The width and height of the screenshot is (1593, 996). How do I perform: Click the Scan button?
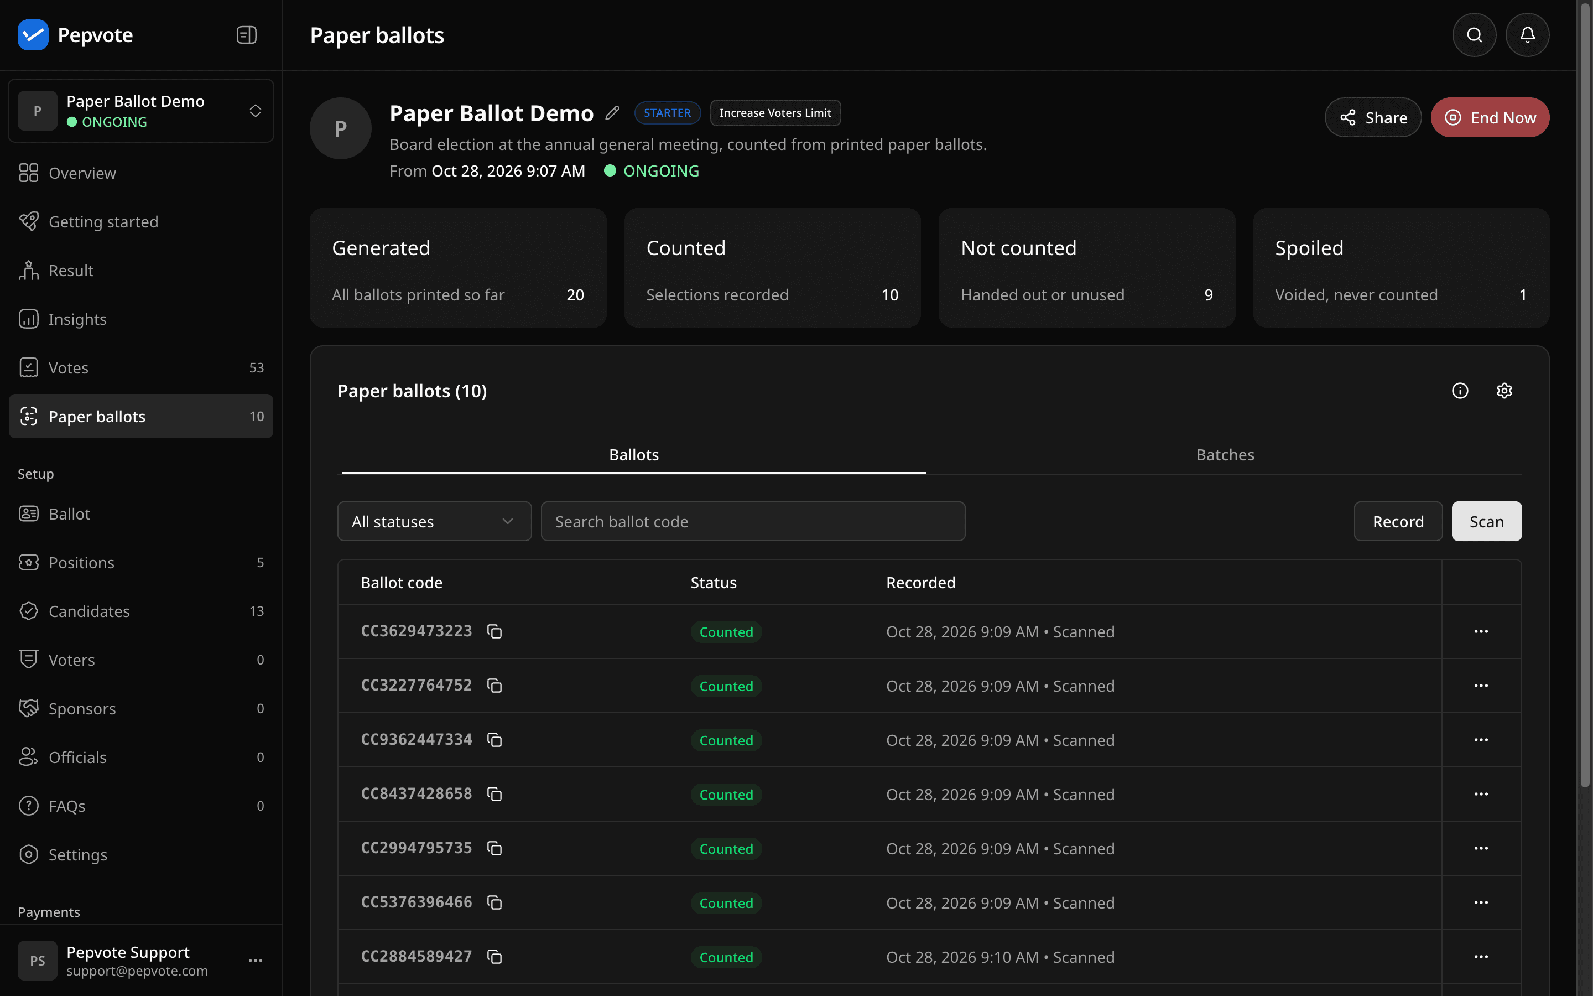1486,522
